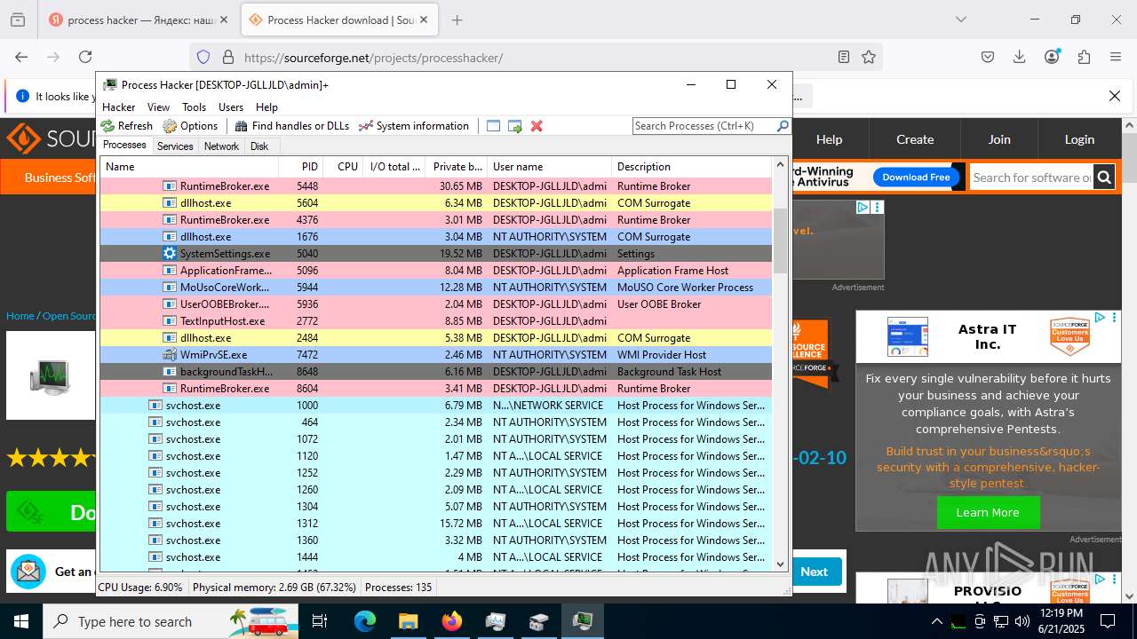1137x639 pixels.
Task: Switch to the Network tab
Action: click(221, 146)
